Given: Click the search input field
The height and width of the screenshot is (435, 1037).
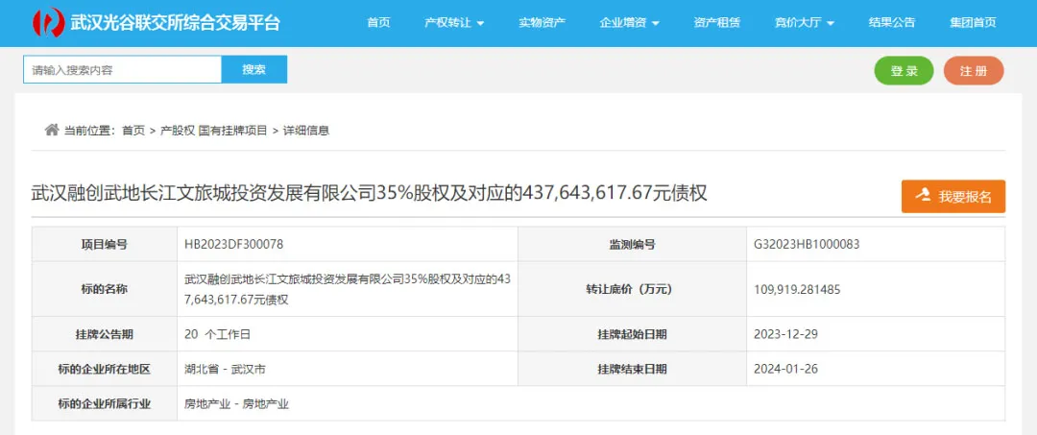Looking at the screenshot, I should (122, 69).
